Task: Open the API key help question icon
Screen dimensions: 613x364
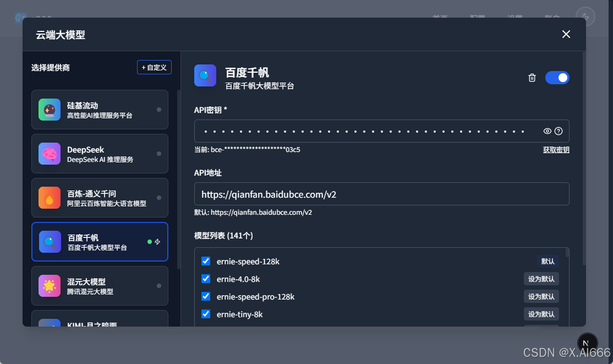Action: 559,131
